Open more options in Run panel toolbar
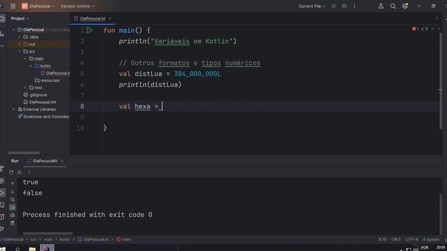The height and width of the screenshot is (251, 447). click(29, 172)
